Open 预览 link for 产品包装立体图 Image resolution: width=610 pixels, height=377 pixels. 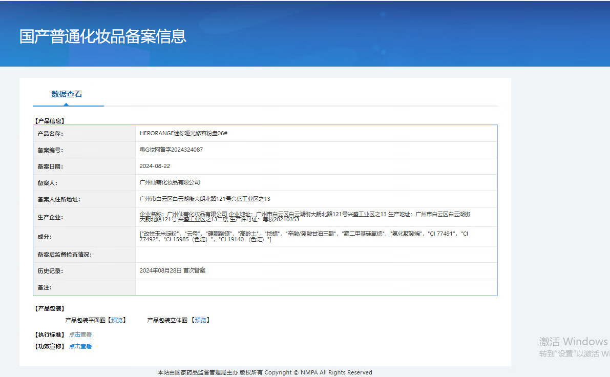pos(200,320)
